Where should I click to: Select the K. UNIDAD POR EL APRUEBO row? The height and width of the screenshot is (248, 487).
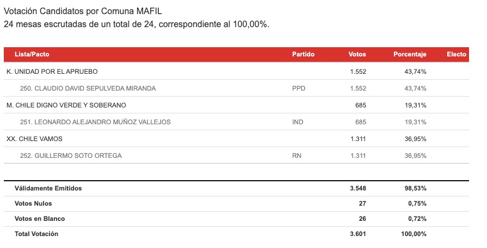236,72
